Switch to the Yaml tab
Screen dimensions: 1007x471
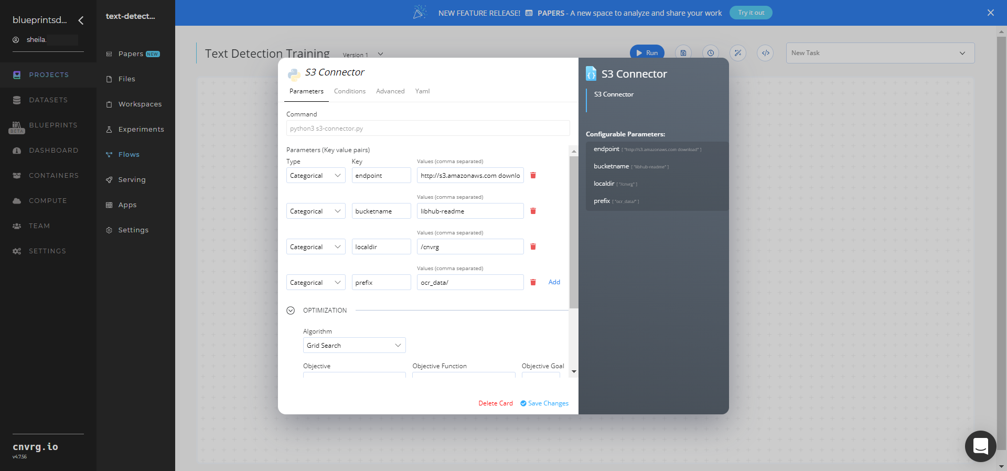[422, 91]
